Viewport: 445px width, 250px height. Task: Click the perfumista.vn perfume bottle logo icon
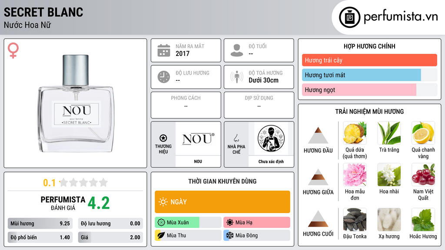[x=349, y=17]
